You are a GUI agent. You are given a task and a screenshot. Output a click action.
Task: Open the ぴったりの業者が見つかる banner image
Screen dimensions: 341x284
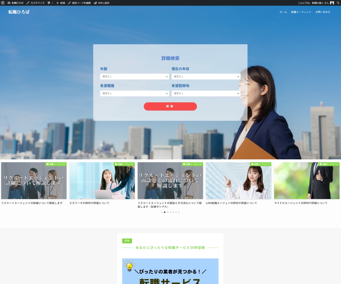coord(170,271)
